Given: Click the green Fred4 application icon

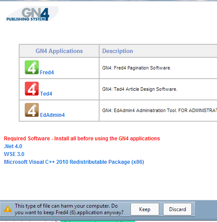Looking at the screenshot, I should pos(32,67).
